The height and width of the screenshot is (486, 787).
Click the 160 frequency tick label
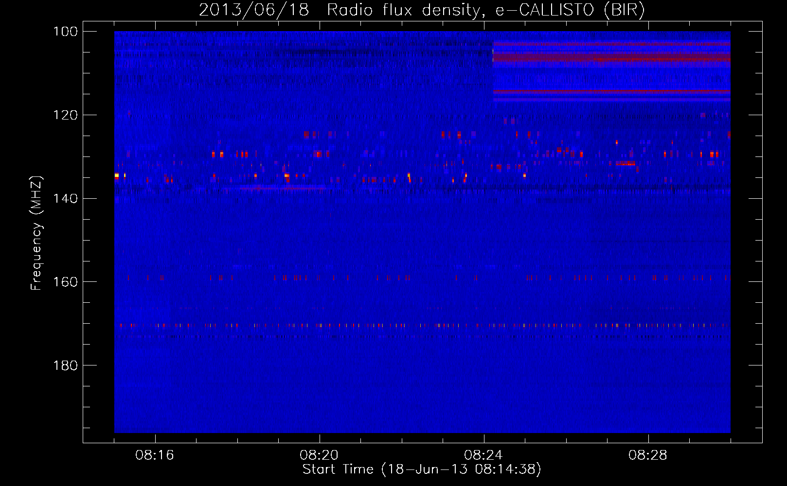tap(66, 282)
